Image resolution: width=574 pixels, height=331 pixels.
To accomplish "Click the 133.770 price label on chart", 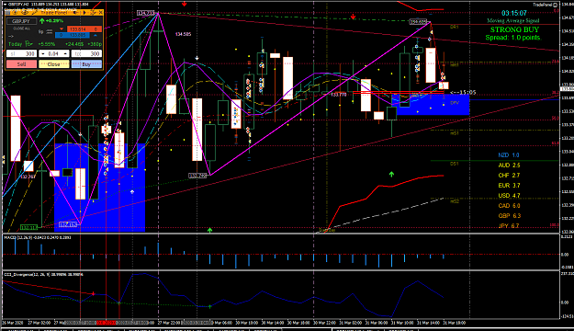I will (339, 95).
